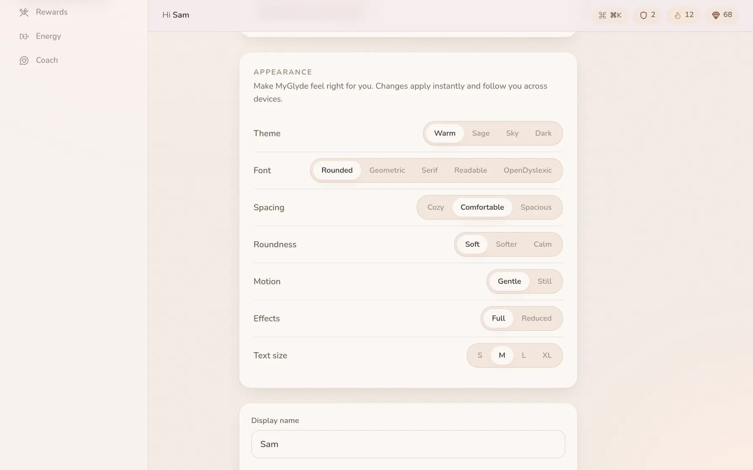Click the Appearance description starting 'Make MyGlyde feel right'
The image size is (753, 470).
pos(400,92)
